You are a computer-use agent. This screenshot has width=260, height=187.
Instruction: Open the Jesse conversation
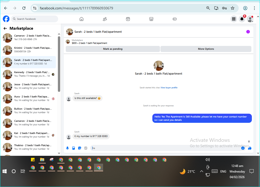pyautogui.click(x=28, y=87)
